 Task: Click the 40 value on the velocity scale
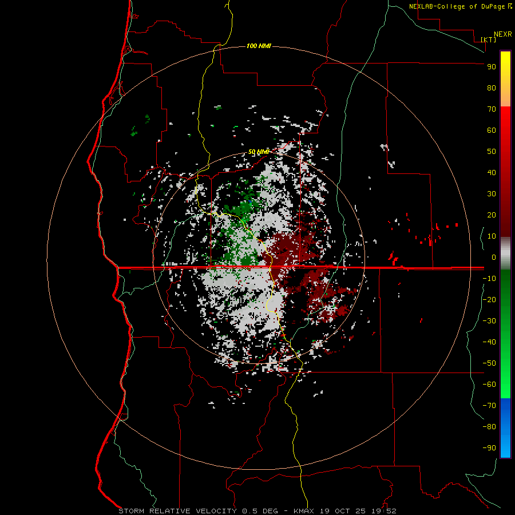click(492, 173)
